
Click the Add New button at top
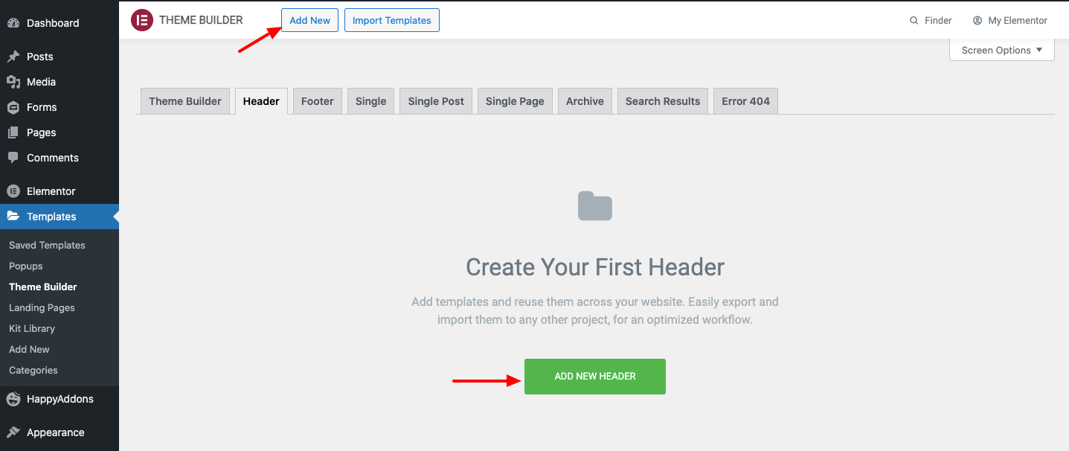pyautogui.click(x=309, y=20)
